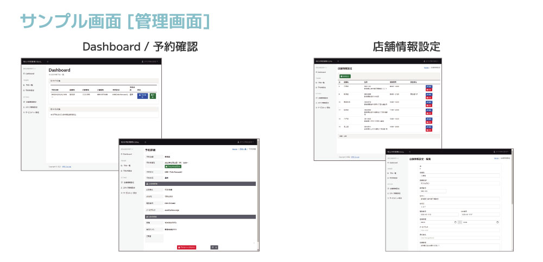Image resolution: width=543 pixels, height=262 pixels.
Task: Click the red cancel button in 予約詳細
Action: tap(186, 247)
